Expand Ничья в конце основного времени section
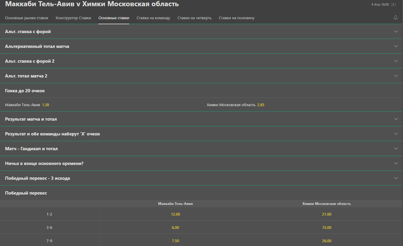Viewport: 403px width, 246px height. pyautogui.click(x=201, y=163)
